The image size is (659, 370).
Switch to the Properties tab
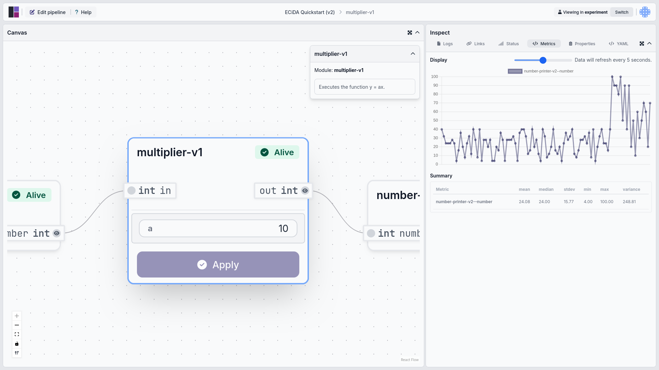pyautogui.click(x=582, y=44)
